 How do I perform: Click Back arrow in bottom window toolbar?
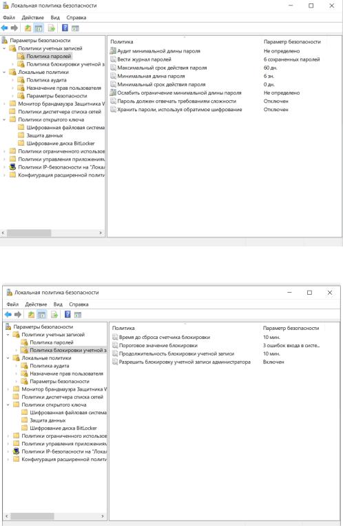tap(8, 315)
